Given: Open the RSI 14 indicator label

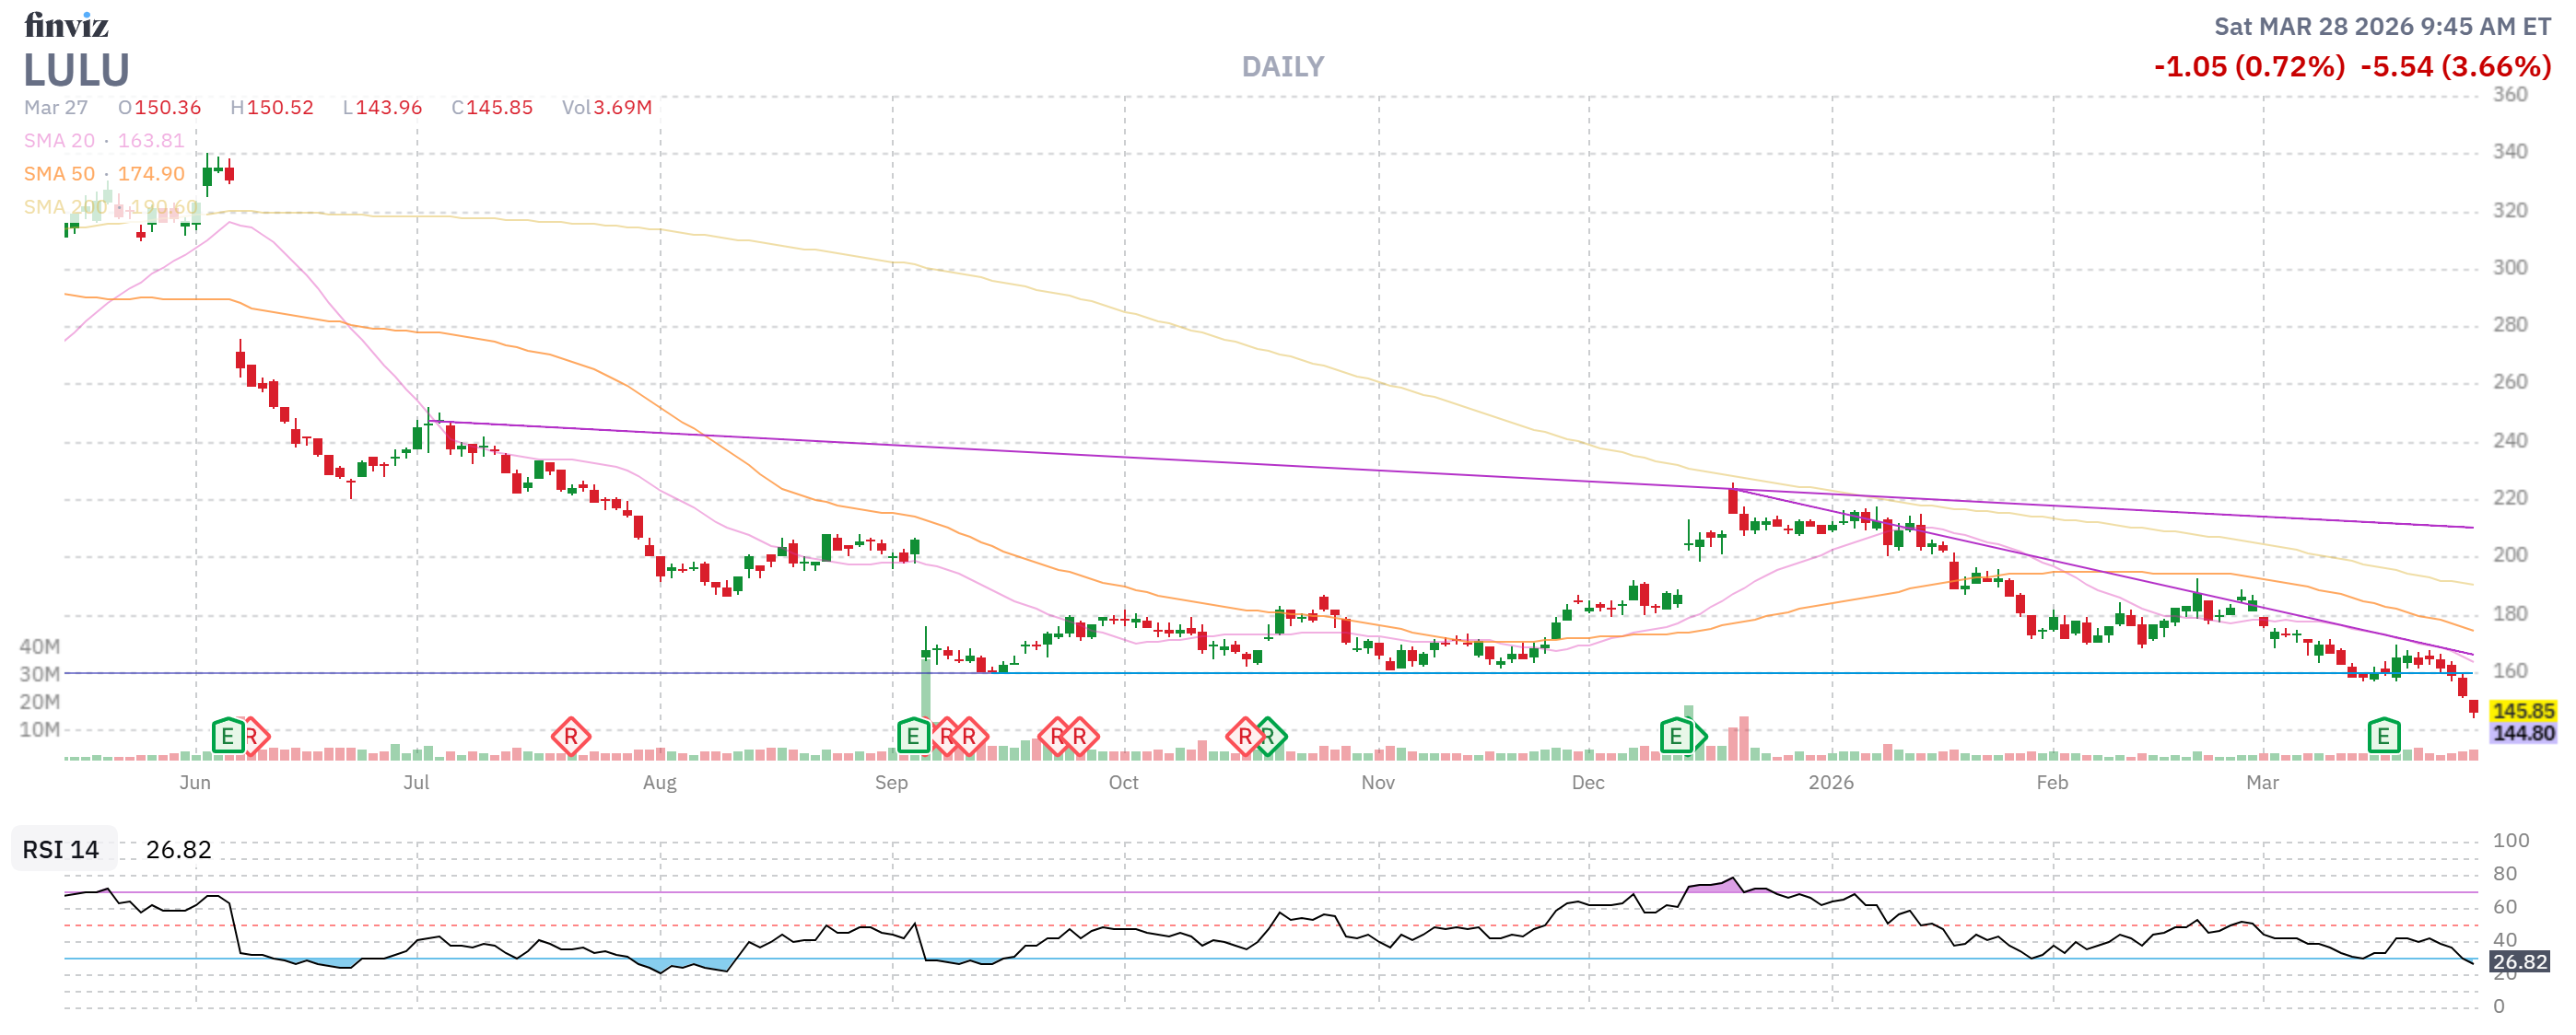Looking at the screenshot, I should [x=61, y=849].
